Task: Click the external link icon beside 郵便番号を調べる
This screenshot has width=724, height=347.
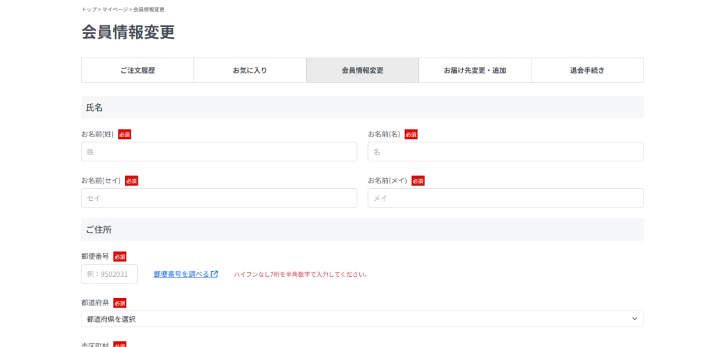Action: click(215, 274)
